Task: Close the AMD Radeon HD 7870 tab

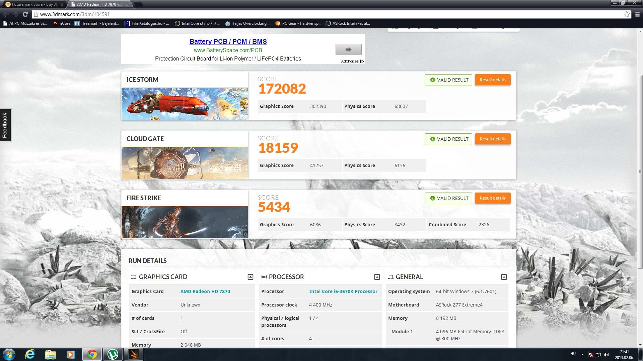Action: click(127, 4)
